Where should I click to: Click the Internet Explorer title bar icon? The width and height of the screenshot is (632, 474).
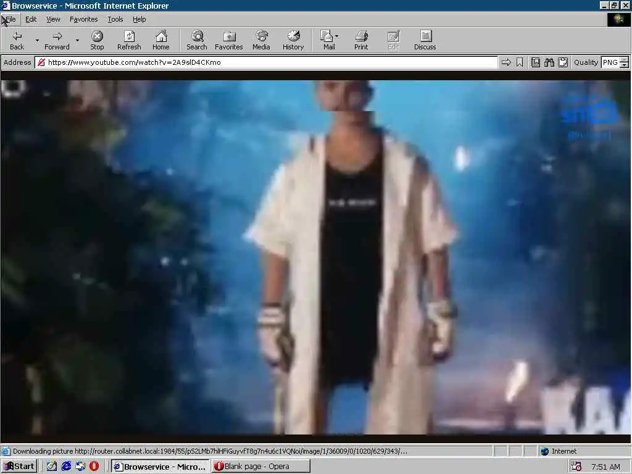[x=6, y=6]
